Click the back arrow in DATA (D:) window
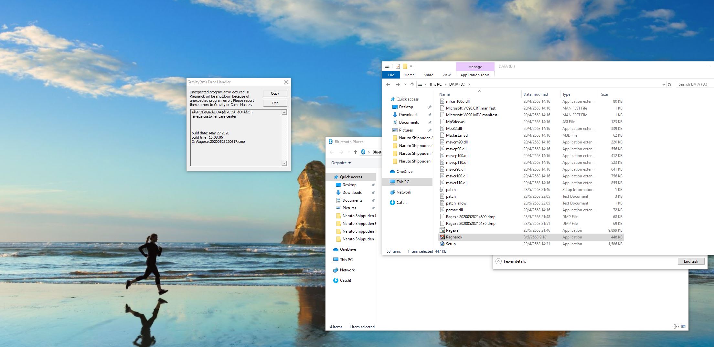Viewport: 714px width, 347px height. (x=388, y=84)
